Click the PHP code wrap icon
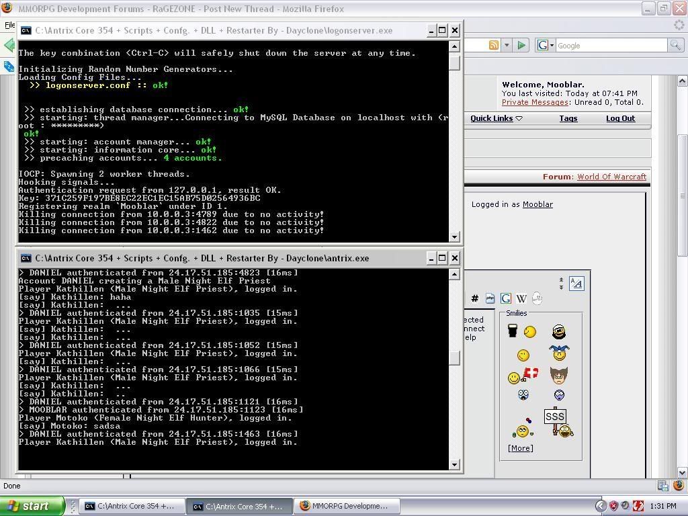 [x=490, y=299]
